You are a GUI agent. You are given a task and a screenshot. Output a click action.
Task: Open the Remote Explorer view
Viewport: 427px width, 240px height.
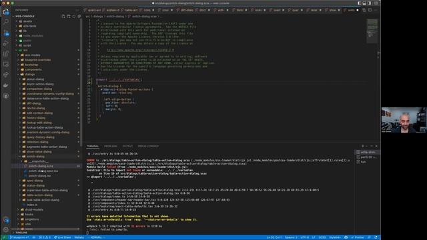[6, 64]
